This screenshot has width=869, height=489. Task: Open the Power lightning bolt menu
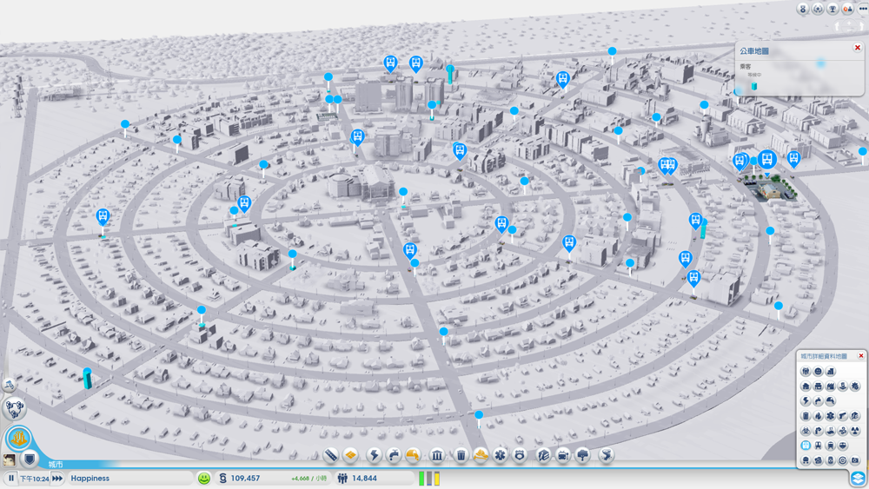[374, 455]
